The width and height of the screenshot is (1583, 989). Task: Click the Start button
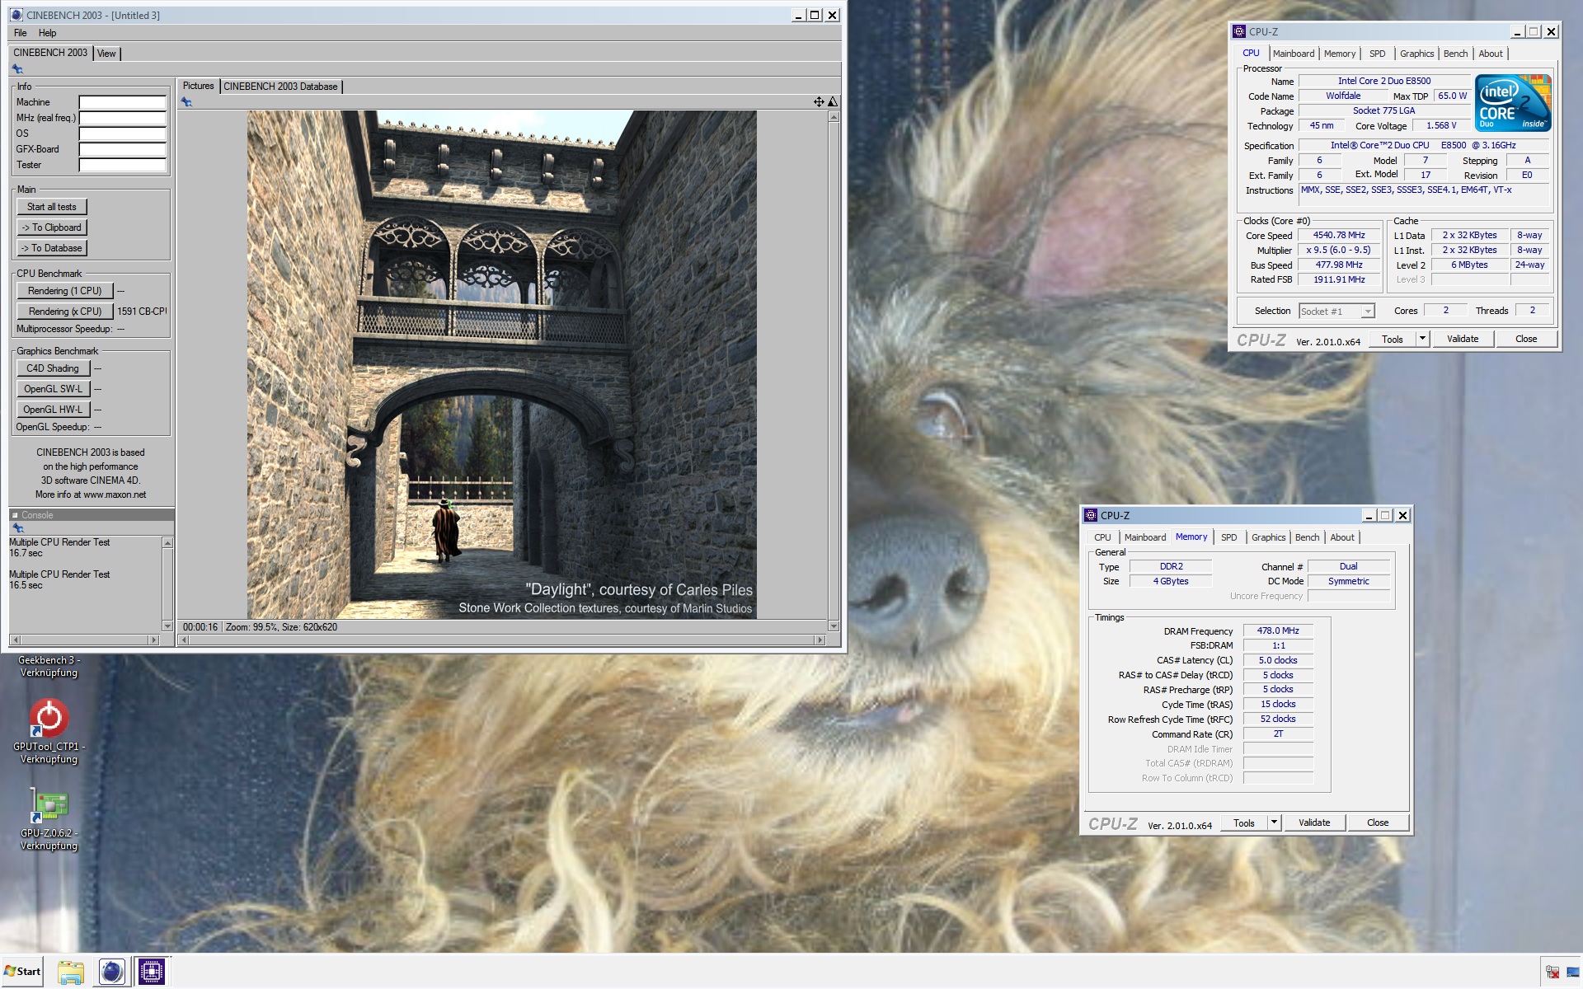point(22,972)
